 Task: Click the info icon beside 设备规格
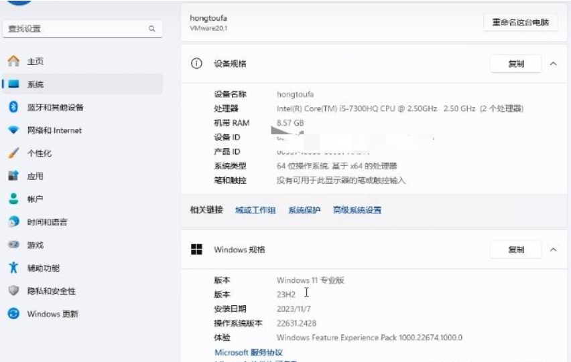[196, 64]
